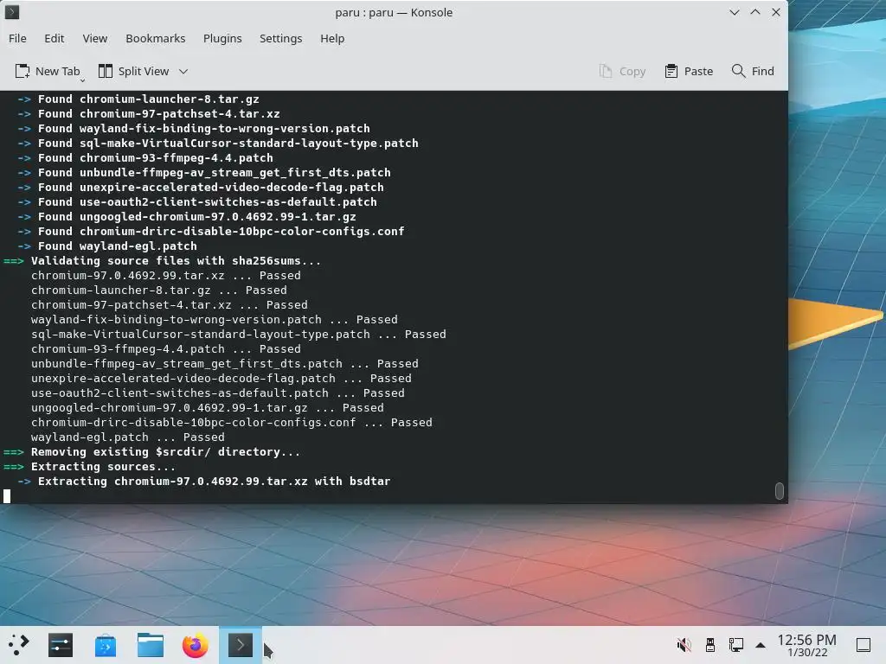
Task: Expand the Split View dropdown arrow
Action: [183, 71]
